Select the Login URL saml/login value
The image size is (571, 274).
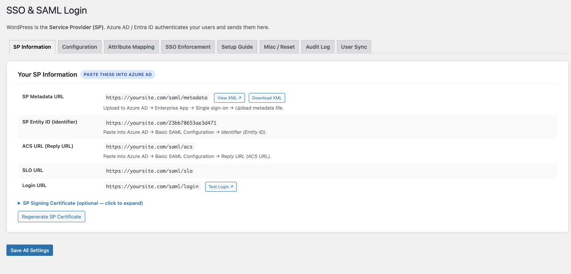point(152,186)
